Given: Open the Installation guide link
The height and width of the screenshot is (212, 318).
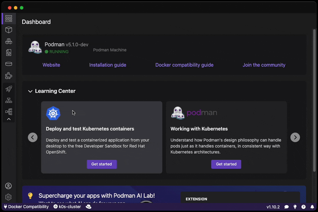Looking at the screenshot, I should [x=108, y=65].
